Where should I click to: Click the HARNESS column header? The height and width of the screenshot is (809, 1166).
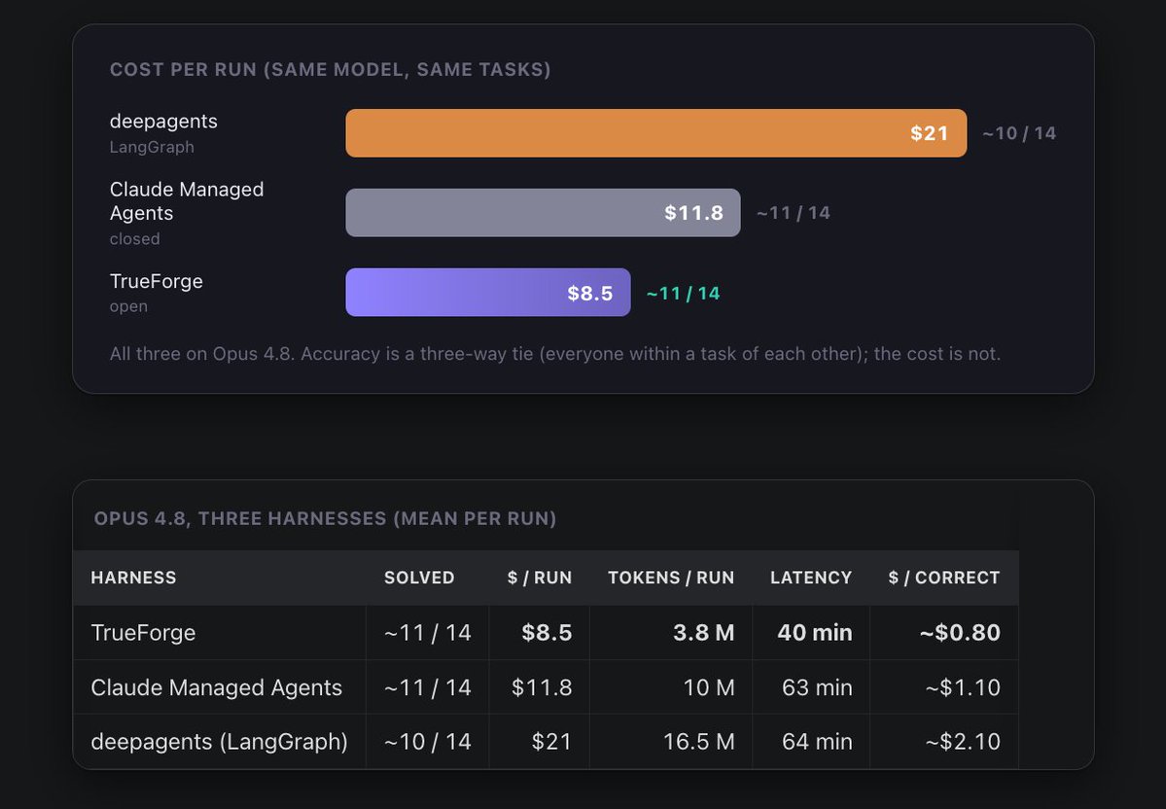[x=134, y=578]
